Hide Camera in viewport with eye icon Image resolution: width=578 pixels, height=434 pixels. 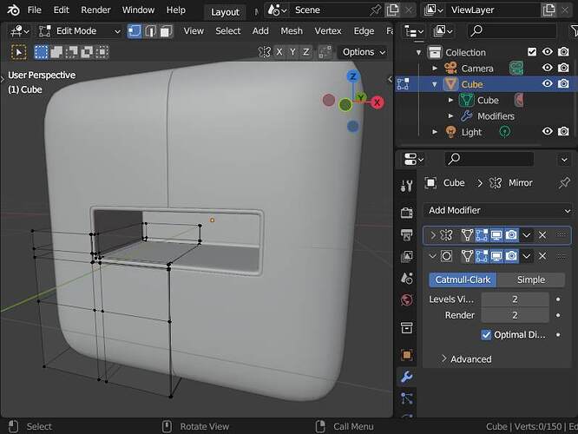pos(548,68)
